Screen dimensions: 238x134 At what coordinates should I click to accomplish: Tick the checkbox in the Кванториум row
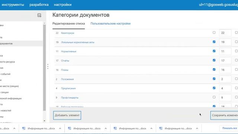click(x=214, y=32)
